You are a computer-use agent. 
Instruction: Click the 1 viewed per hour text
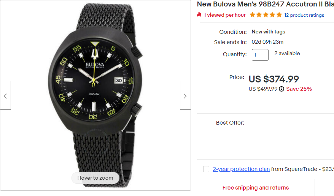225,15
